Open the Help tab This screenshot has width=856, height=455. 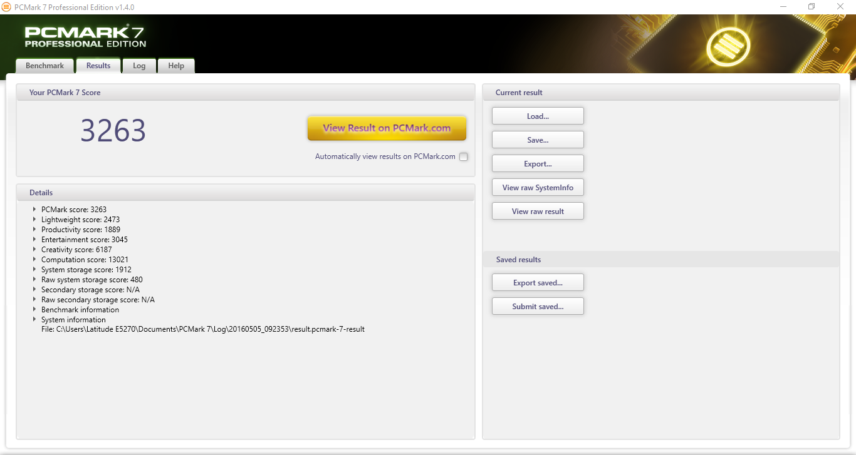click(176, 66)
